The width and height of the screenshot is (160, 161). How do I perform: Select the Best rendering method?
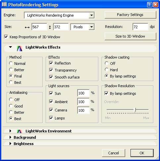tap(11, 82)
